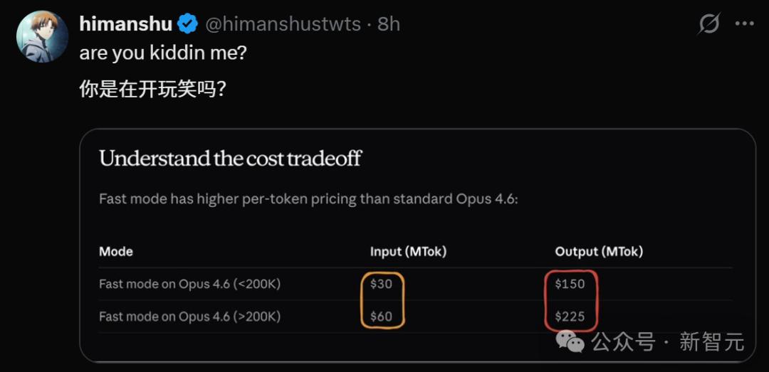Click the $150 output price in red box

[x=570, y=284]
